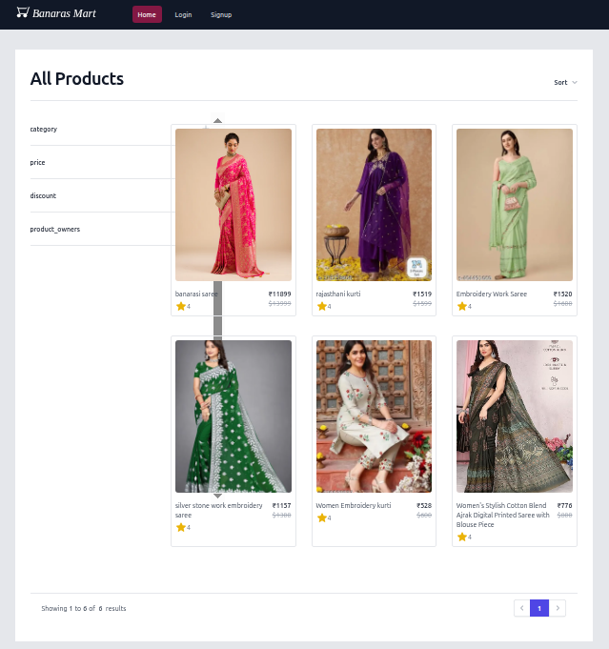The image size is (609, 649).
Task: Open the Signup page
Action: [x=221, y=14]
